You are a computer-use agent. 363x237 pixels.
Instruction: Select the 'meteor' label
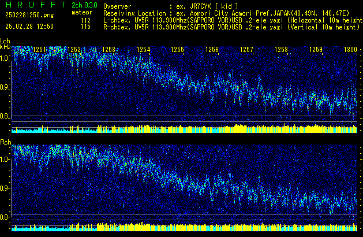pos(82,12)
